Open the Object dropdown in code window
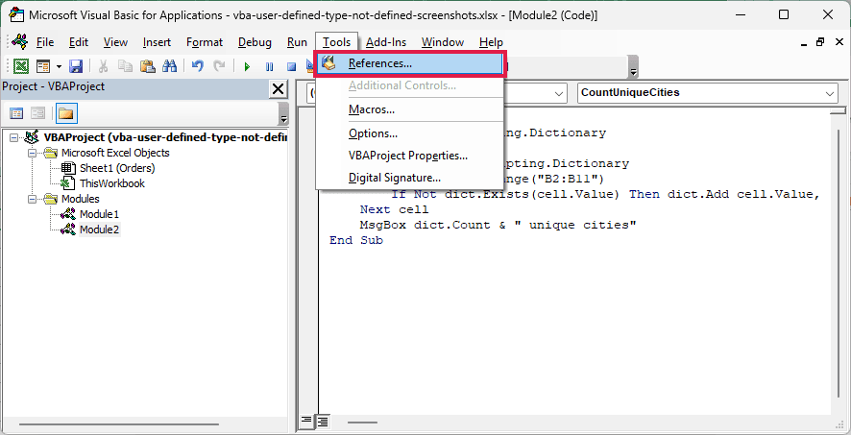Image resolution: width=851 pixels, height=435 pixels. point(559,93)
